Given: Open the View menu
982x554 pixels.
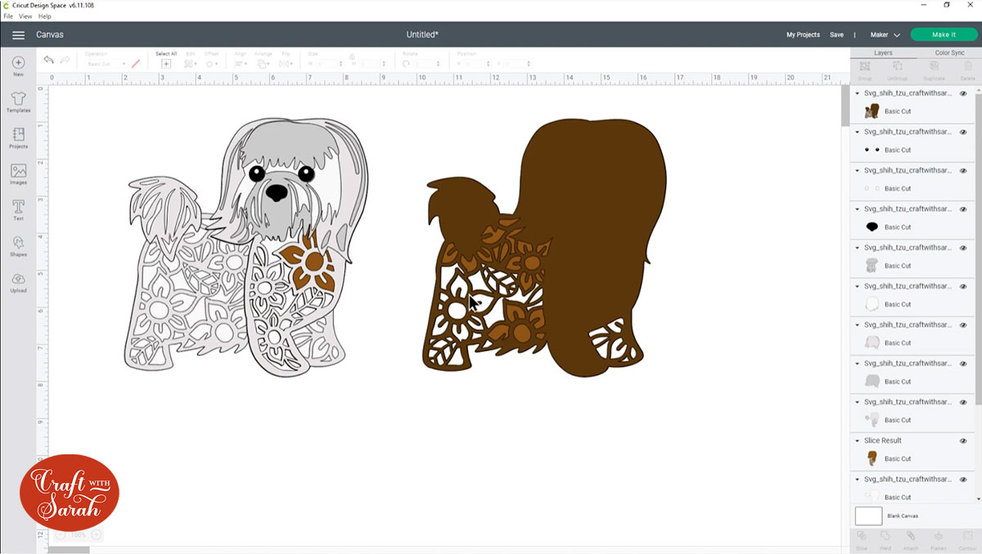Looking at the screenshot, I should (x=25, y=16).
